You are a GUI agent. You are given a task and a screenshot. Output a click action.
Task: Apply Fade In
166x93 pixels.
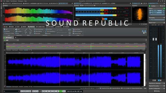coord(26,31)
